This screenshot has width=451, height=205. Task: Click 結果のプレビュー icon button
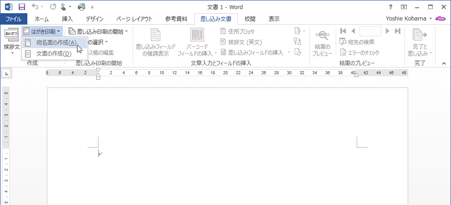click(x=322, y=42)
